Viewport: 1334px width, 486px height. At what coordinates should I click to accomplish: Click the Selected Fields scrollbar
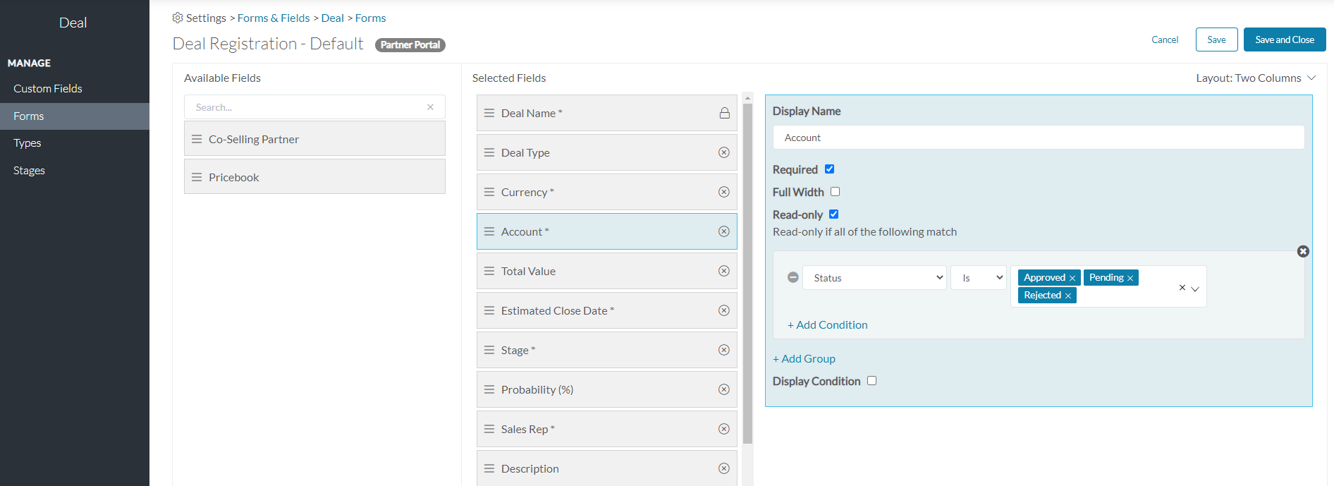[747, 274]
